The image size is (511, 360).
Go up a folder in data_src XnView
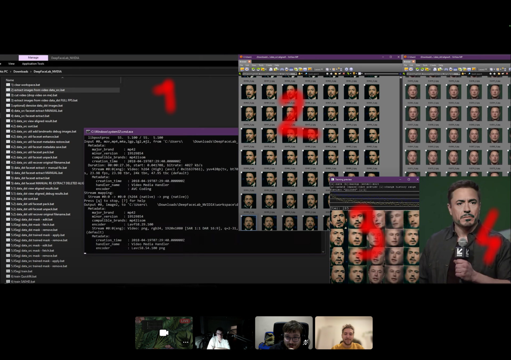pyautogui.click(x=240, y=74)
